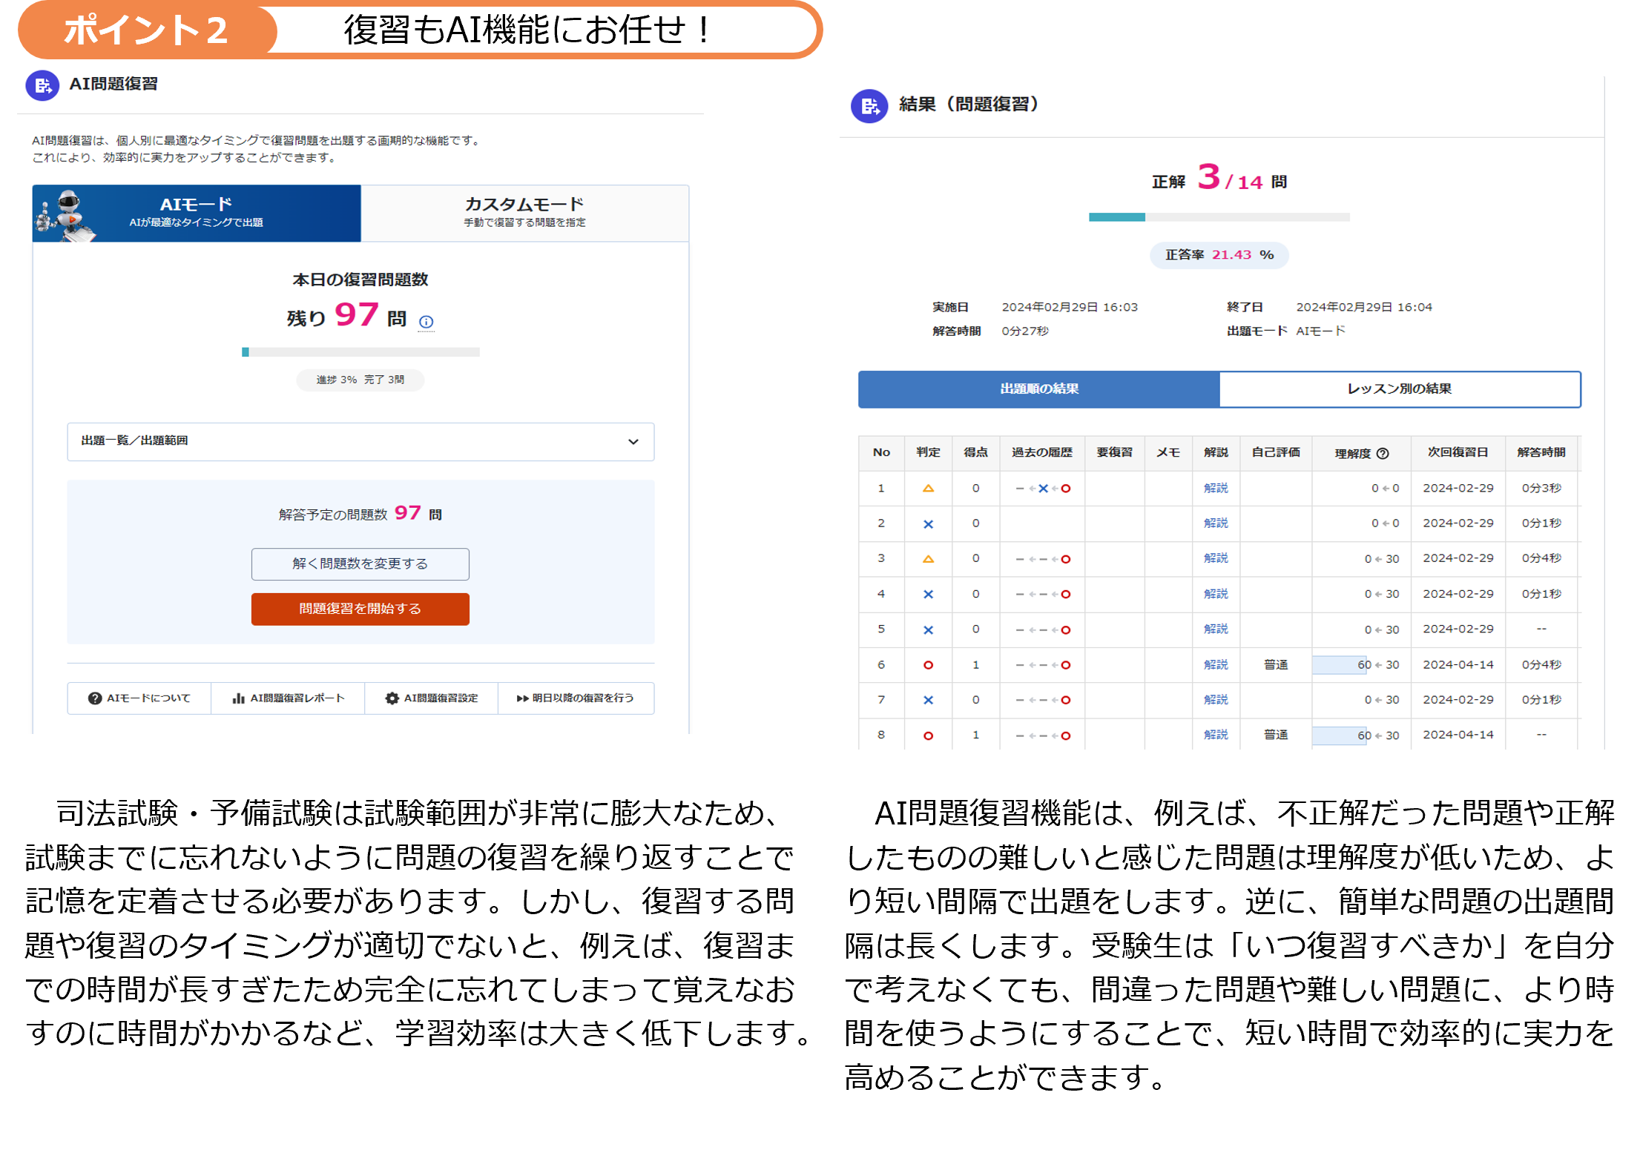Click the robot image on AIモード tab
1640x1167 pixels.
coord(65,214)
